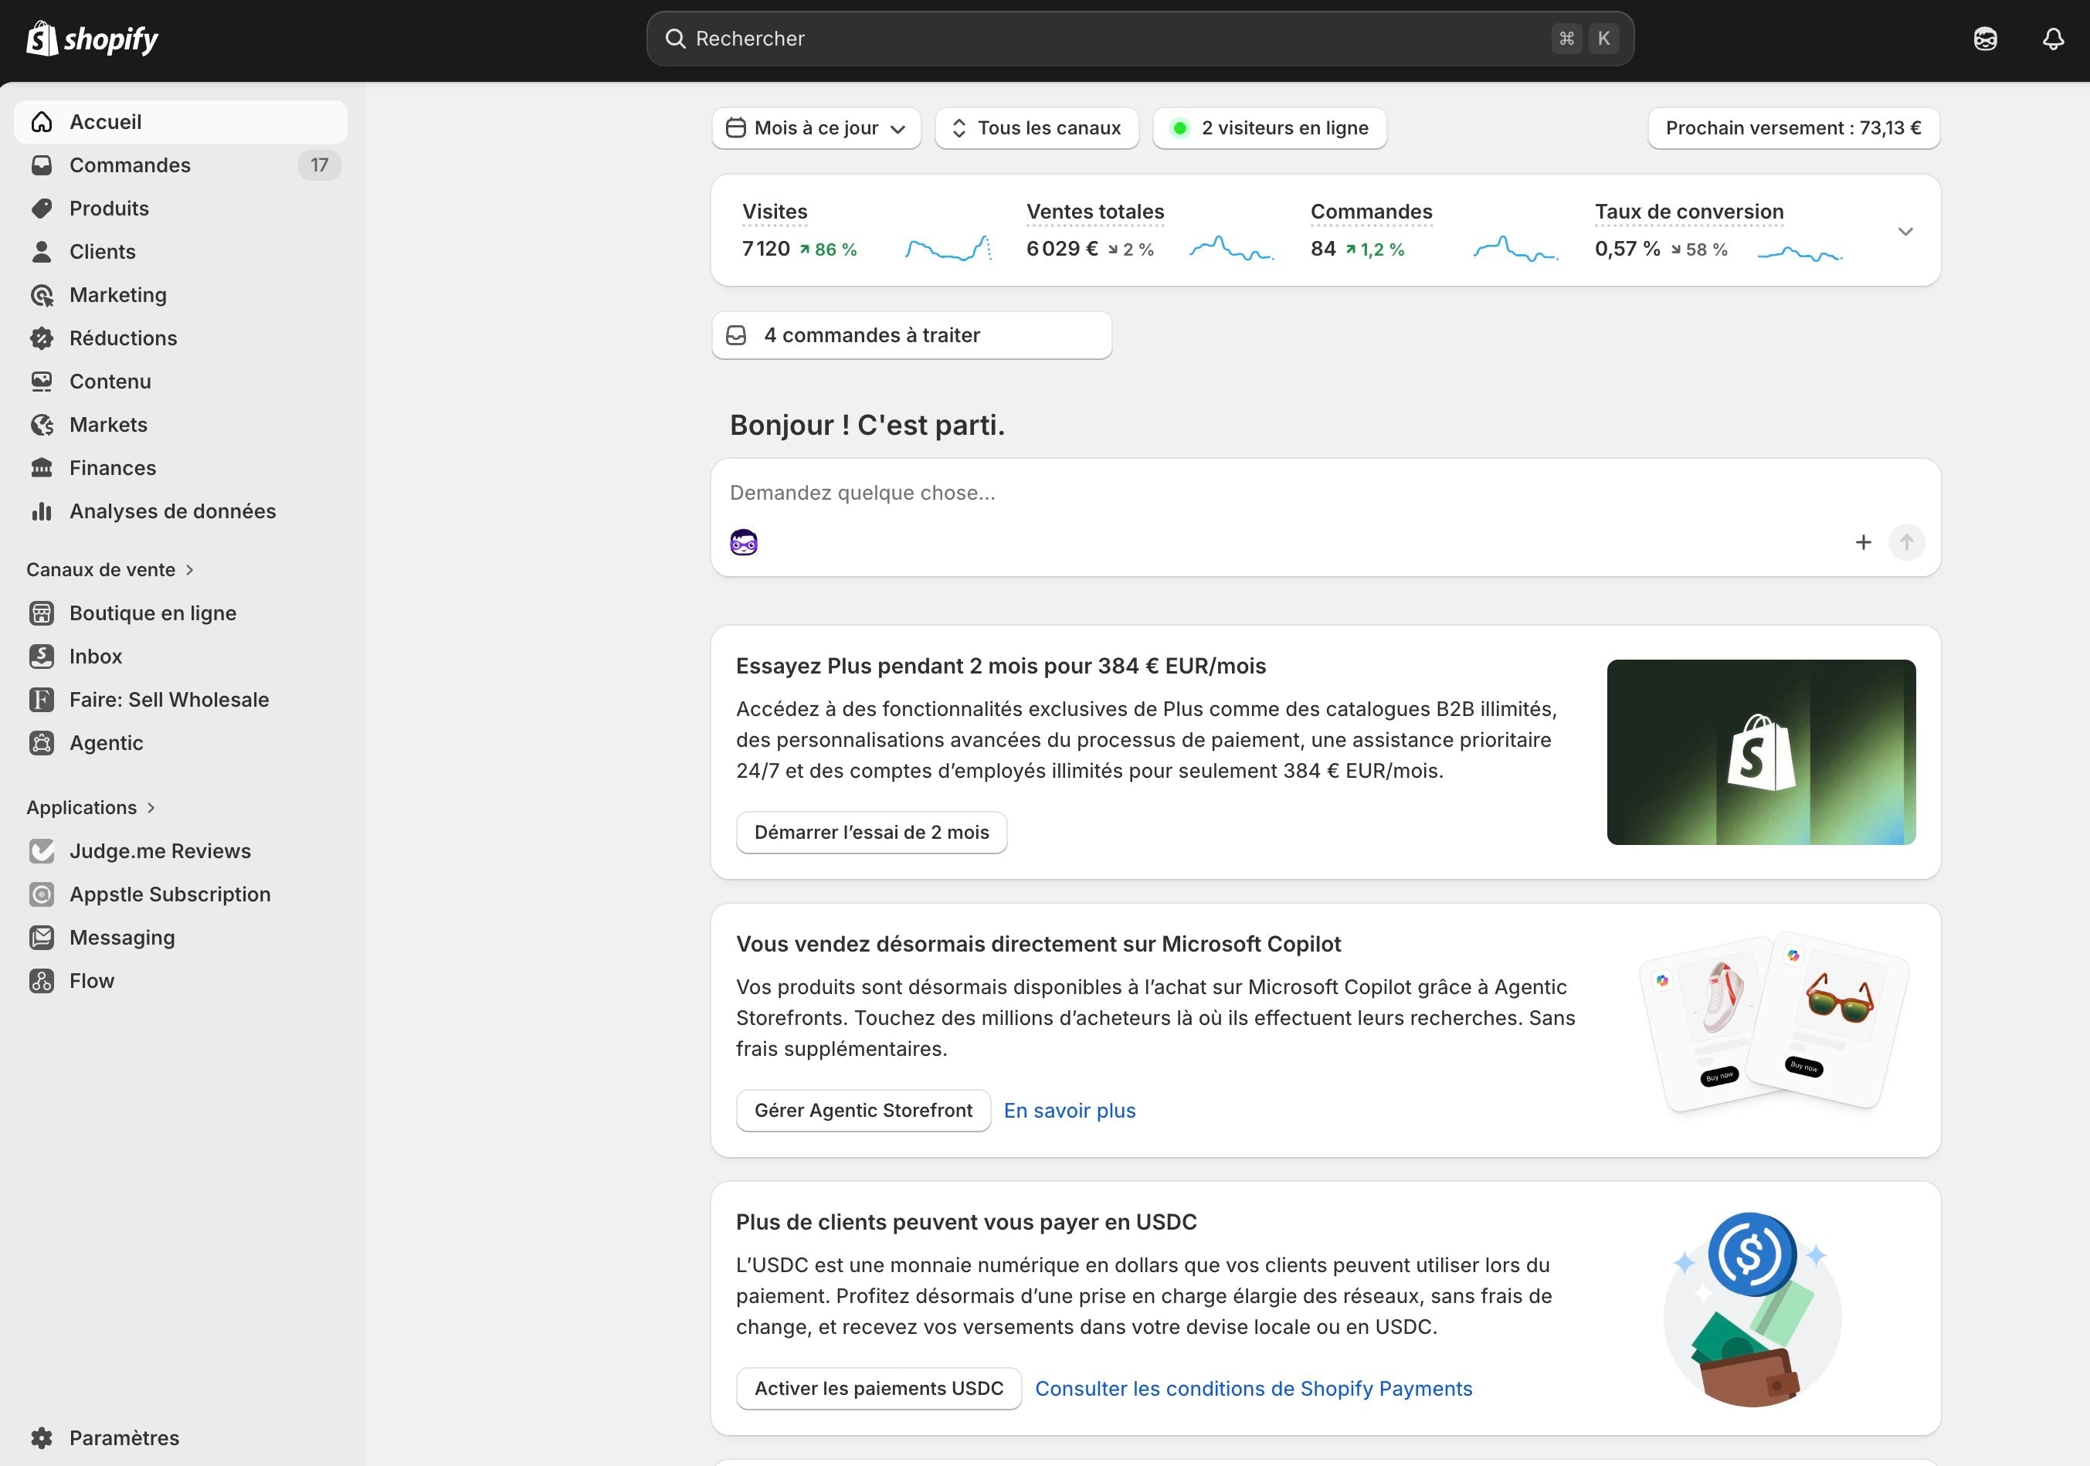Image resolution: width=2090 pixels, height=1466 pixels.
Task: Open the 4 commandes à traiter button
Action: [x=911, y=335]
